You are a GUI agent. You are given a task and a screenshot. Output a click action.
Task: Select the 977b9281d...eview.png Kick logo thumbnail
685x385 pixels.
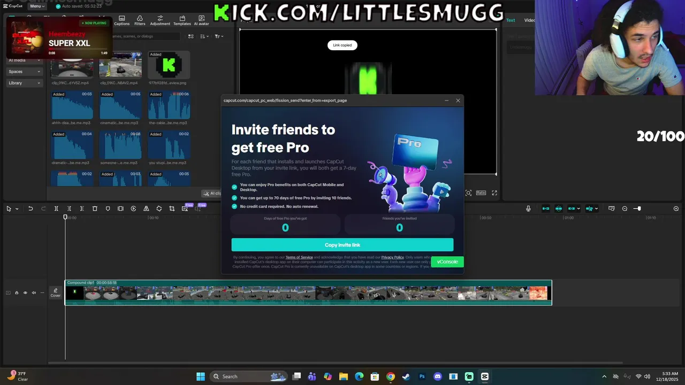[x=169, y=65]
